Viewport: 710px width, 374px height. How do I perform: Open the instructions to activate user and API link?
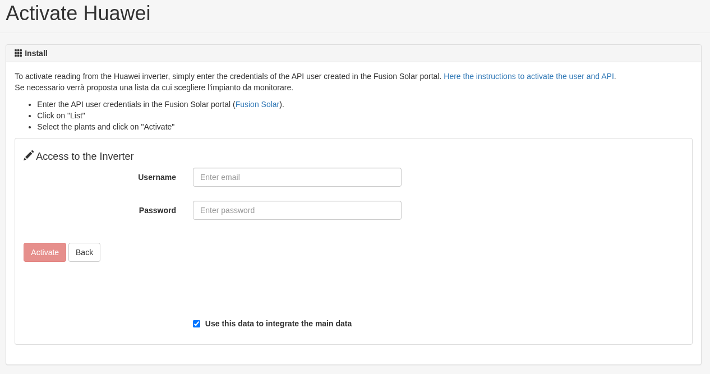(x=528, y=76)
